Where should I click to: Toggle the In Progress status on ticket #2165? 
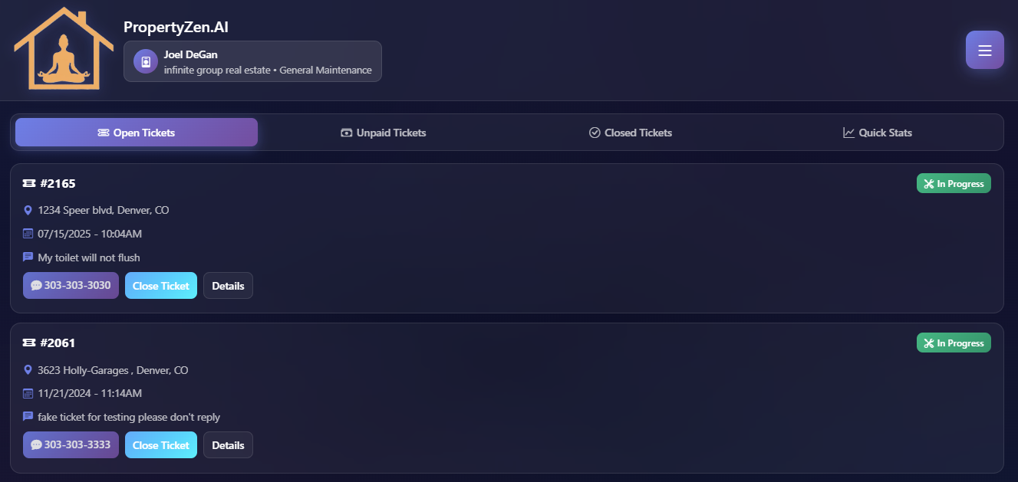(x=954, y=183)
